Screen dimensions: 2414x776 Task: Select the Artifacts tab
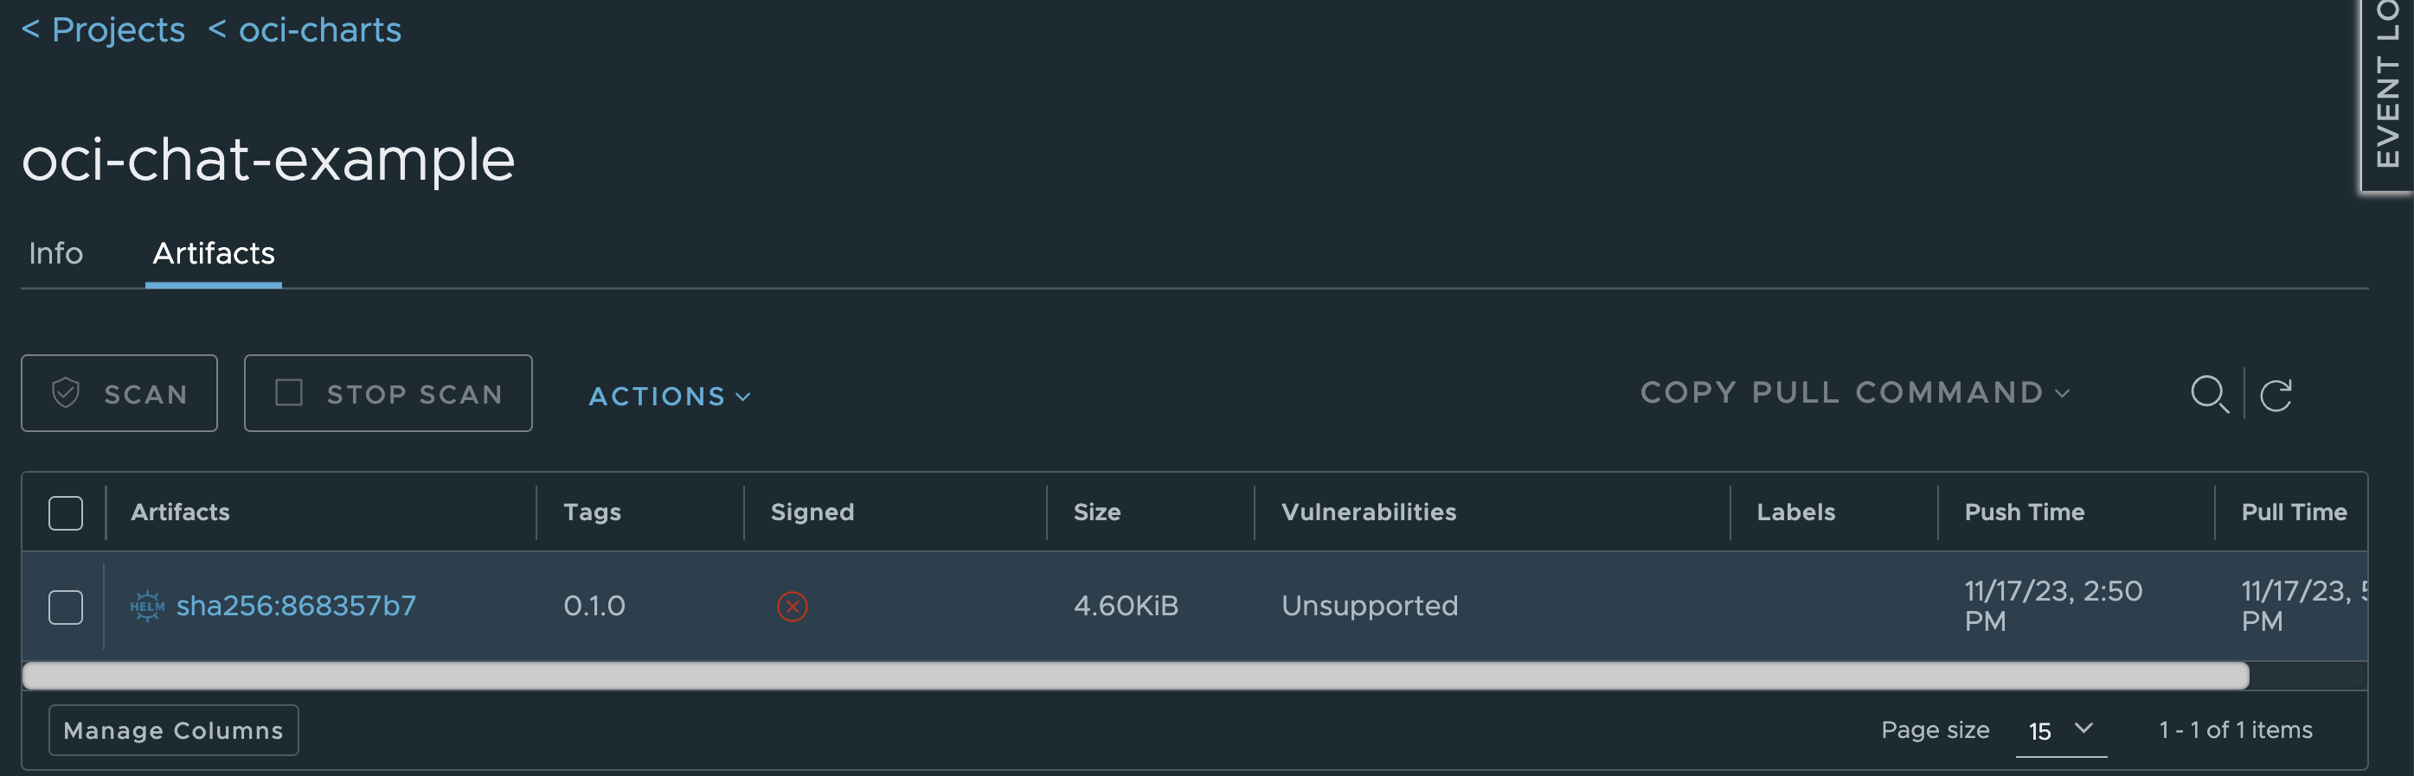214,254
